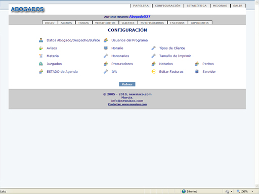Open the CONFIGURACIÓN top menu
259x194 pixels.
coord(168,6)
